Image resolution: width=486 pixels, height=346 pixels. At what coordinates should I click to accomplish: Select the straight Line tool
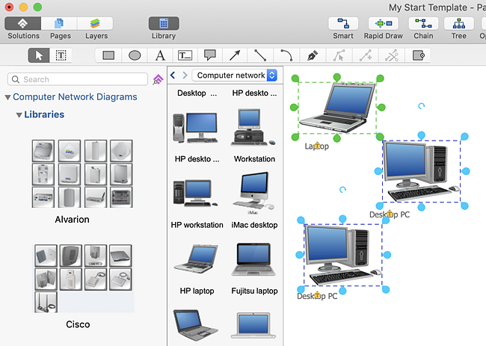[x=260, y=55]
